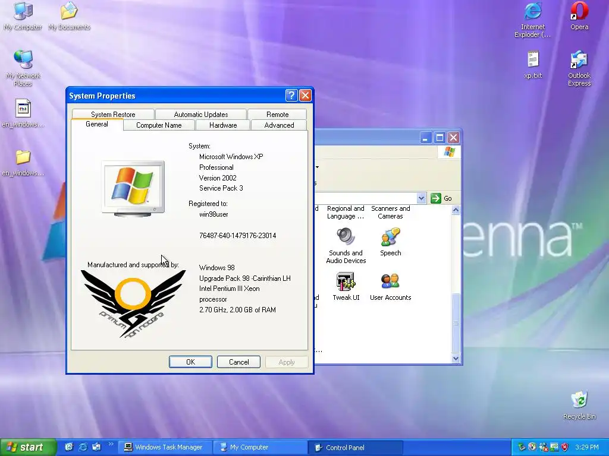Click the Control Panel vertical scrollbar thumb
609x456 pixels.
click(x=456, y=323)
